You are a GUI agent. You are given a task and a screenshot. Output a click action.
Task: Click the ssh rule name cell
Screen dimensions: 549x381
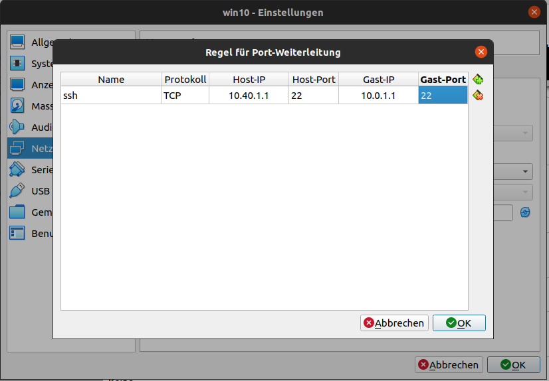(x=111, y=96)
